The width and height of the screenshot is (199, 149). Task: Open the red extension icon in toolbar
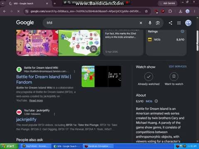163,11
